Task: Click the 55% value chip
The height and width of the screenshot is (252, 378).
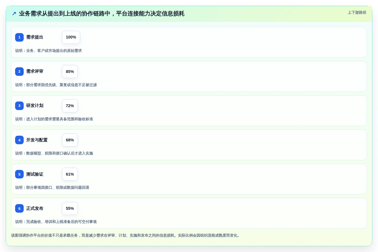Action: coord(70,208)
